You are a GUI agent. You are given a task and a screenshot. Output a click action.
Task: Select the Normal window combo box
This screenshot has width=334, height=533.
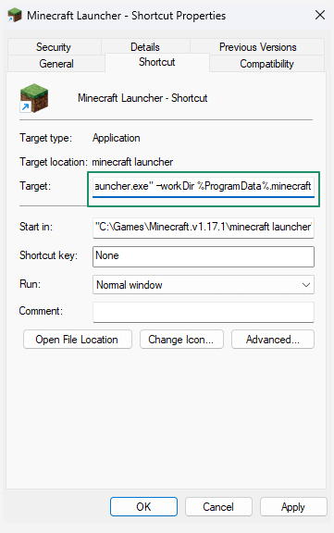coord(204,285)
